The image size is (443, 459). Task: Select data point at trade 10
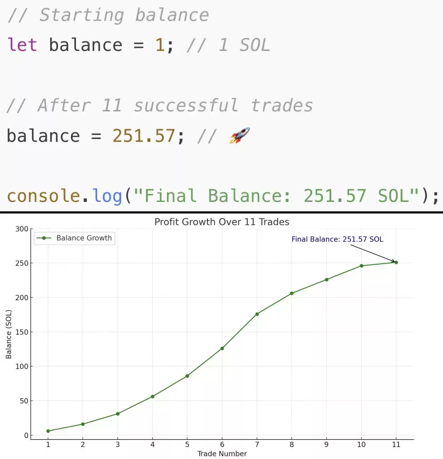(362, 266)
